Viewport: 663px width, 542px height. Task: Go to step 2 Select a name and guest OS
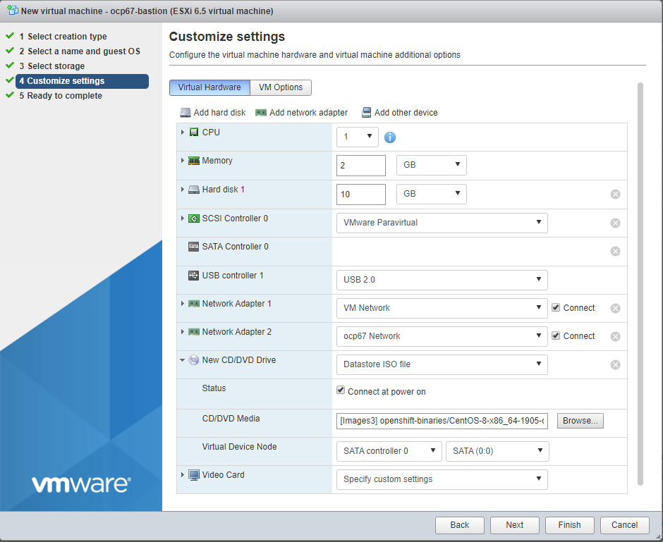(80, 51)
